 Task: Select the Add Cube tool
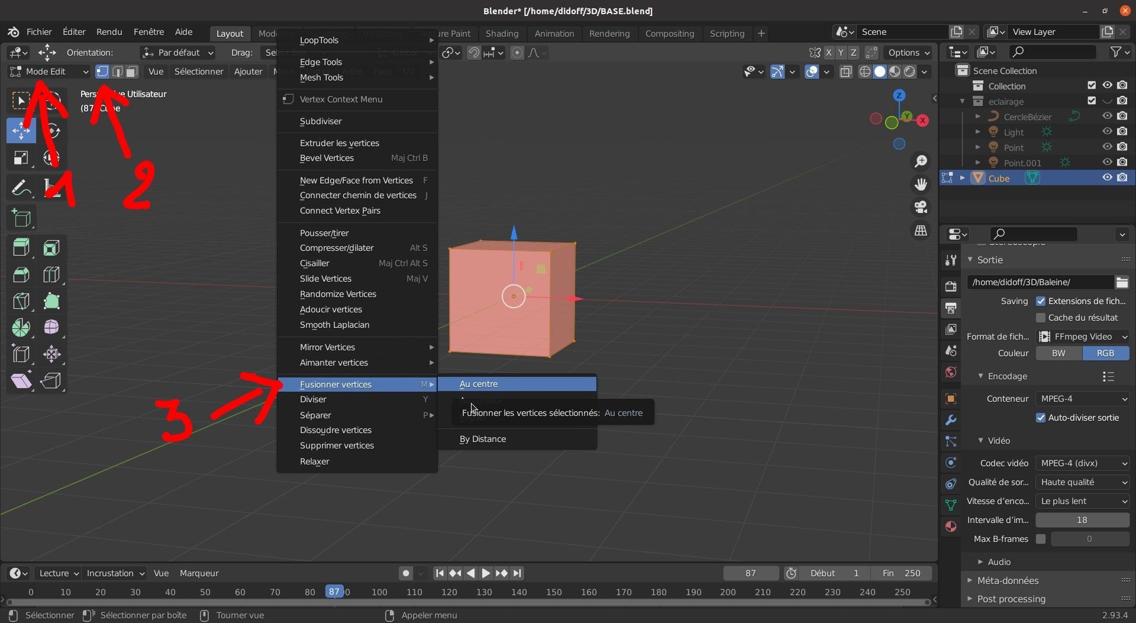point(21,218)
